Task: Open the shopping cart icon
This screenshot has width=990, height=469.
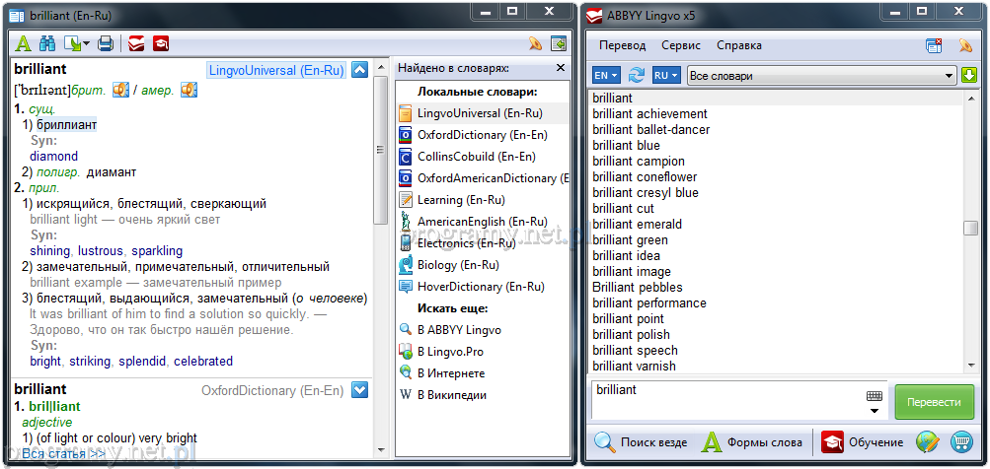Action: click(960, 441)
